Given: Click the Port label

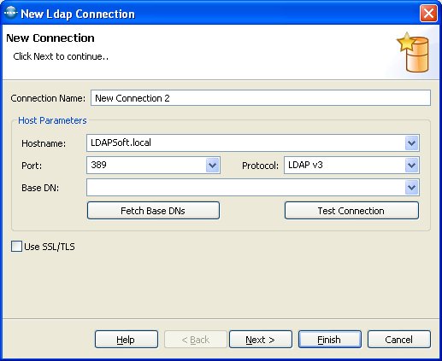Looking at the screenshot, I should click(32, 166).
